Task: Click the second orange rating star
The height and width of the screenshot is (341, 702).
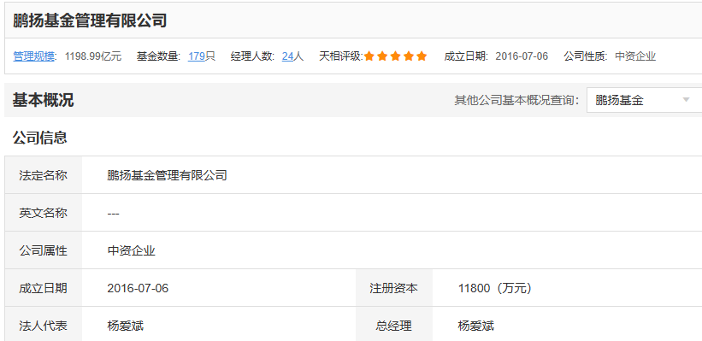Action: (x=382, y=56)
